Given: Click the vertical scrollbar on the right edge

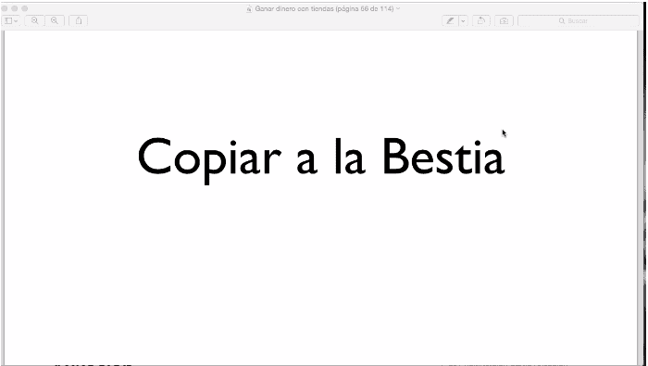Looking at the screenshot, I should (641, 197).
